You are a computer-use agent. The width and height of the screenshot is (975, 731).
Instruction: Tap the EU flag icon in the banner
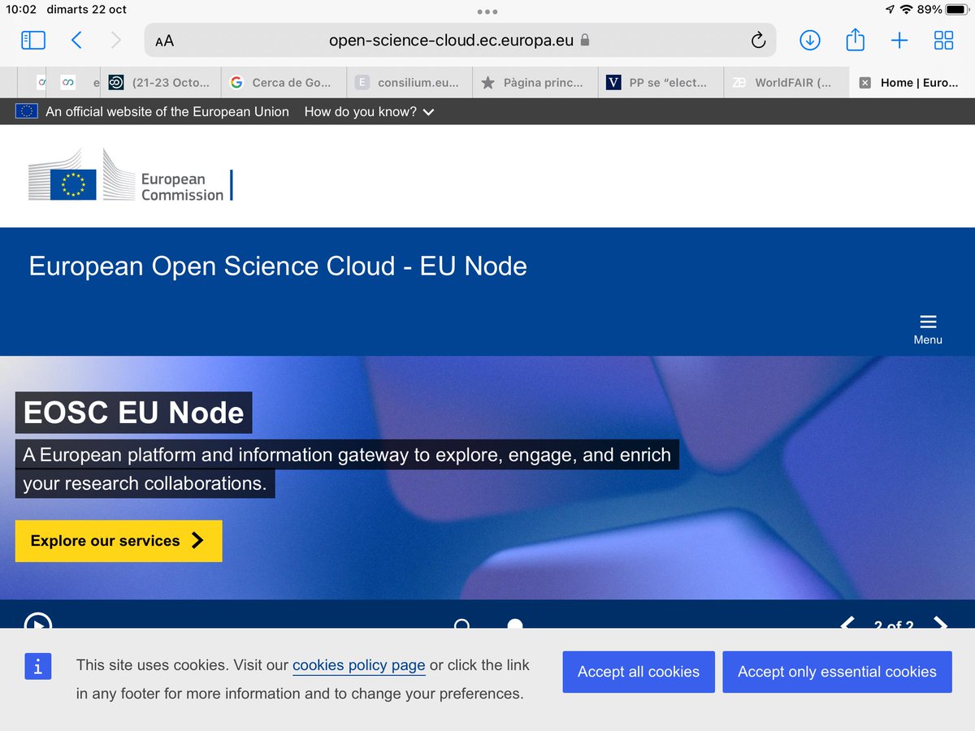(x=27, y=111)
